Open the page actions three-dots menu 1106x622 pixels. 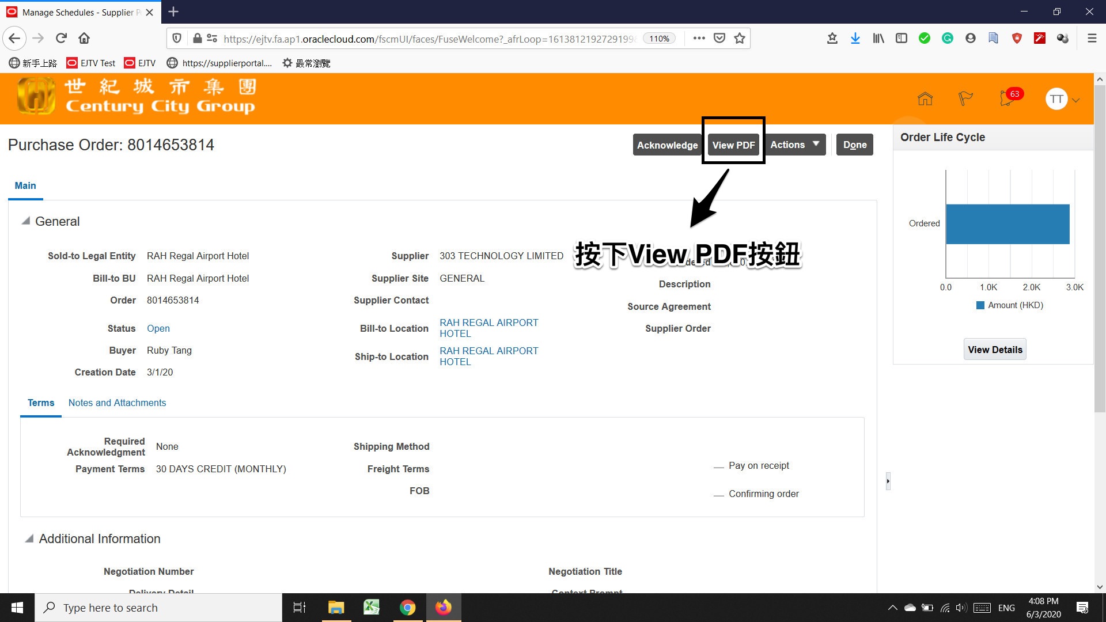[699, 39]
